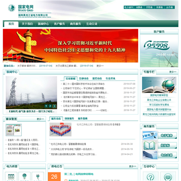Select the first news tab 公司要闻

click(70, 78)
